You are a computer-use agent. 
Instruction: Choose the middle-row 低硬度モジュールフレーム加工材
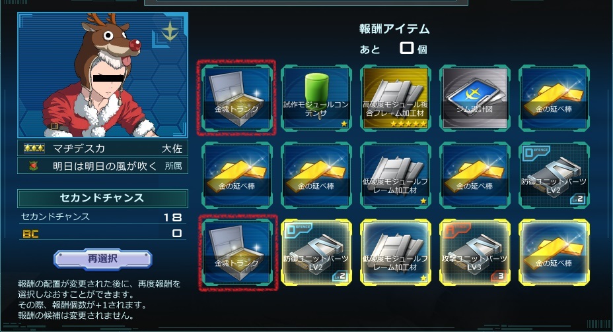(395, 175)
